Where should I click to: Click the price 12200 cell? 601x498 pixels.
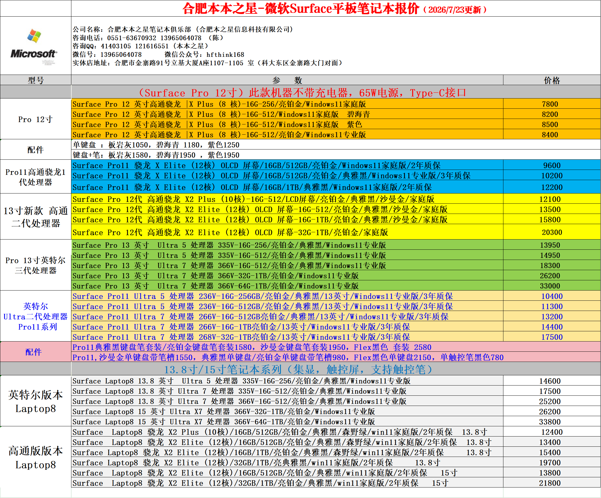552,187
